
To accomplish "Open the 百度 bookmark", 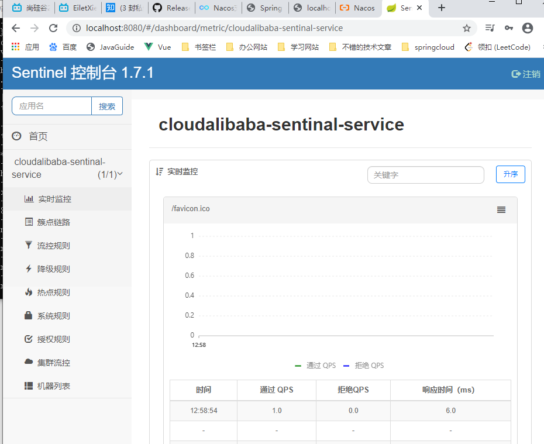I will (63, 47).
